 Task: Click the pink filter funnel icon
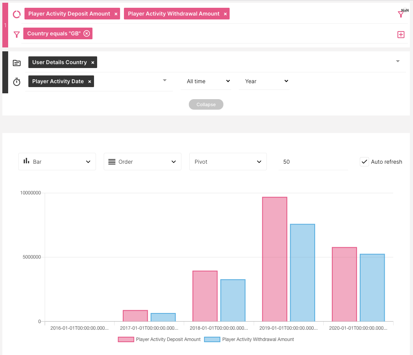[17, 35]
